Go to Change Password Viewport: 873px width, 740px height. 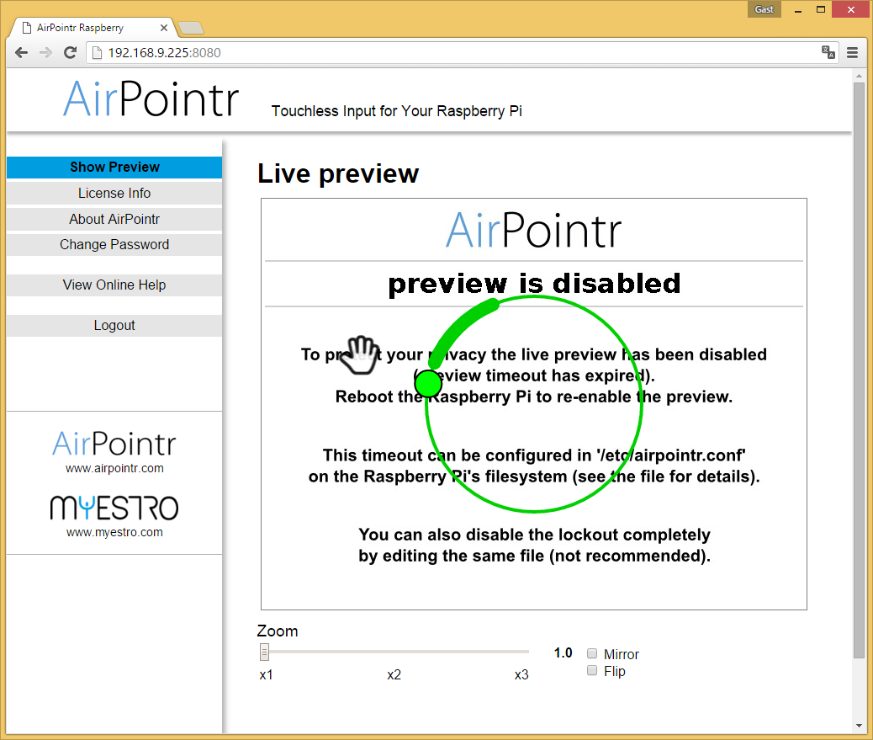pos(114,244)
